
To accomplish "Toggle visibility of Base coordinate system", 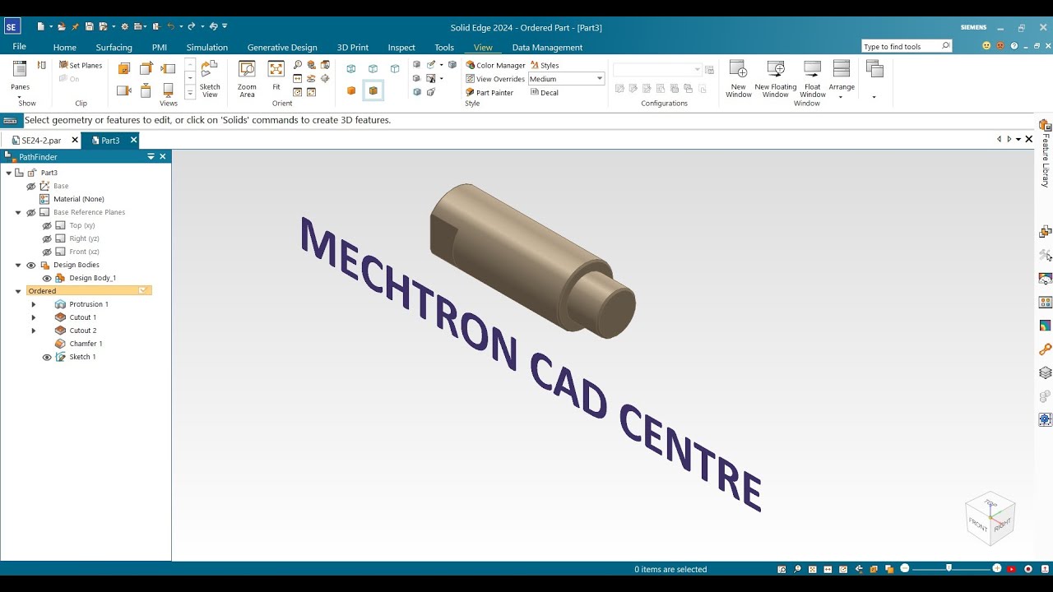I will click(x=31, y=186).
